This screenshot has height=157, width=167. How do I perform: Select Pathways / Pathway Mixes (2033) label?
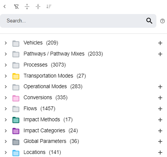point(63,54)
